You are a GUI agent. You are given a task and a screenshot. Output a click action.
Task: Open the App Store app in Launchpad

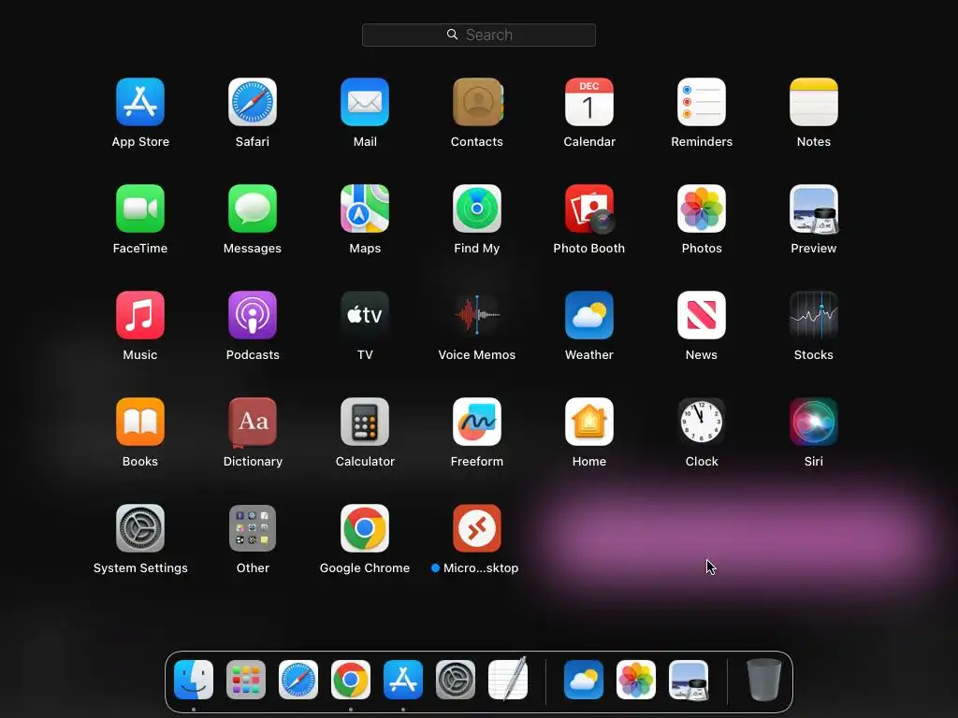140,102
